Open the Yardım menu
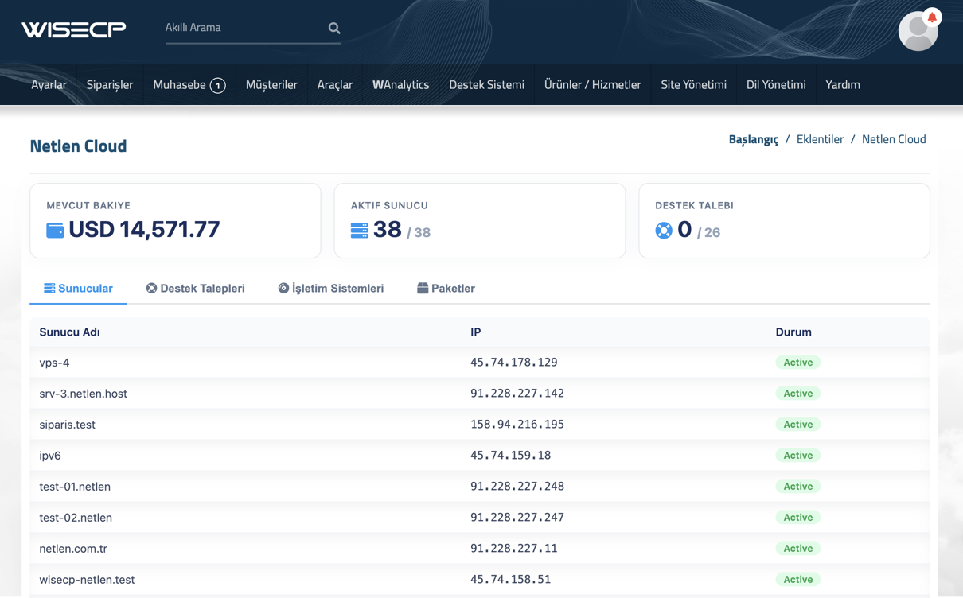 click(x=843, y=84)
